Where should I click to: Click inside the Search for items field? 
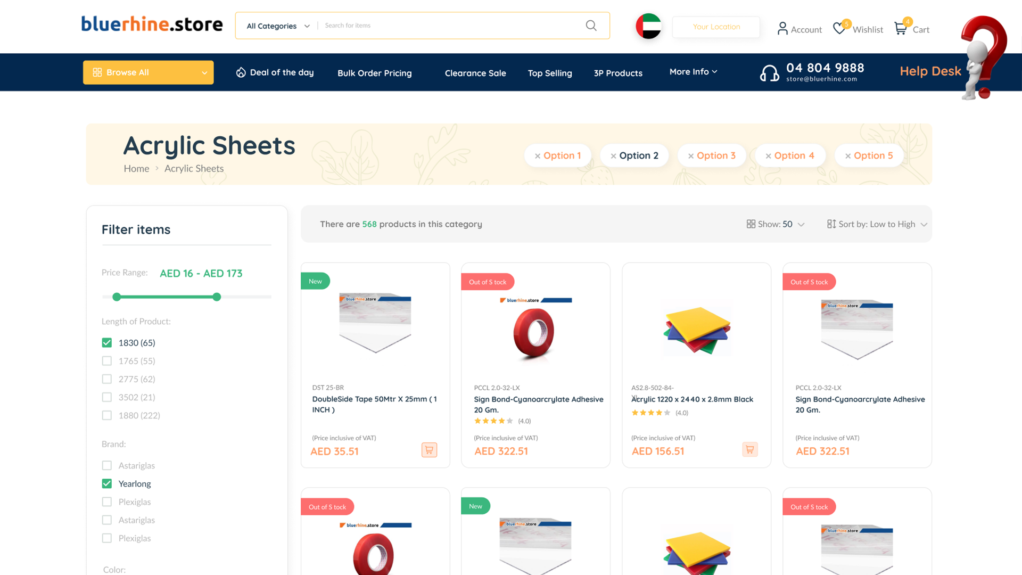pos(450,26)
